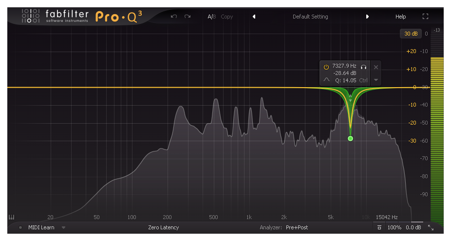The width and height of the screenshot is (451, 241).
Task: Click the Ctrl hint label in band popup
Action: pos(363,80)
